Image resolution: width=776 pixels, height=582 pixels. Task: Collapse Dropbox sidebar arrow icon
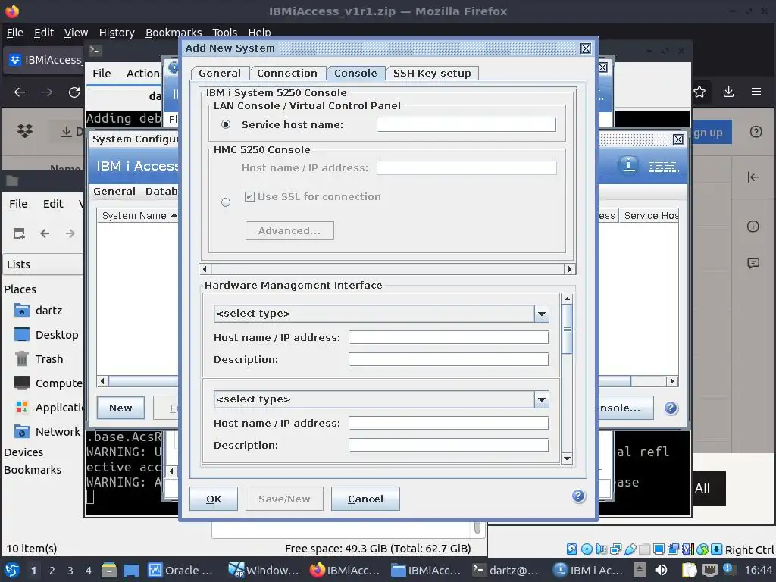coord(753,177)
